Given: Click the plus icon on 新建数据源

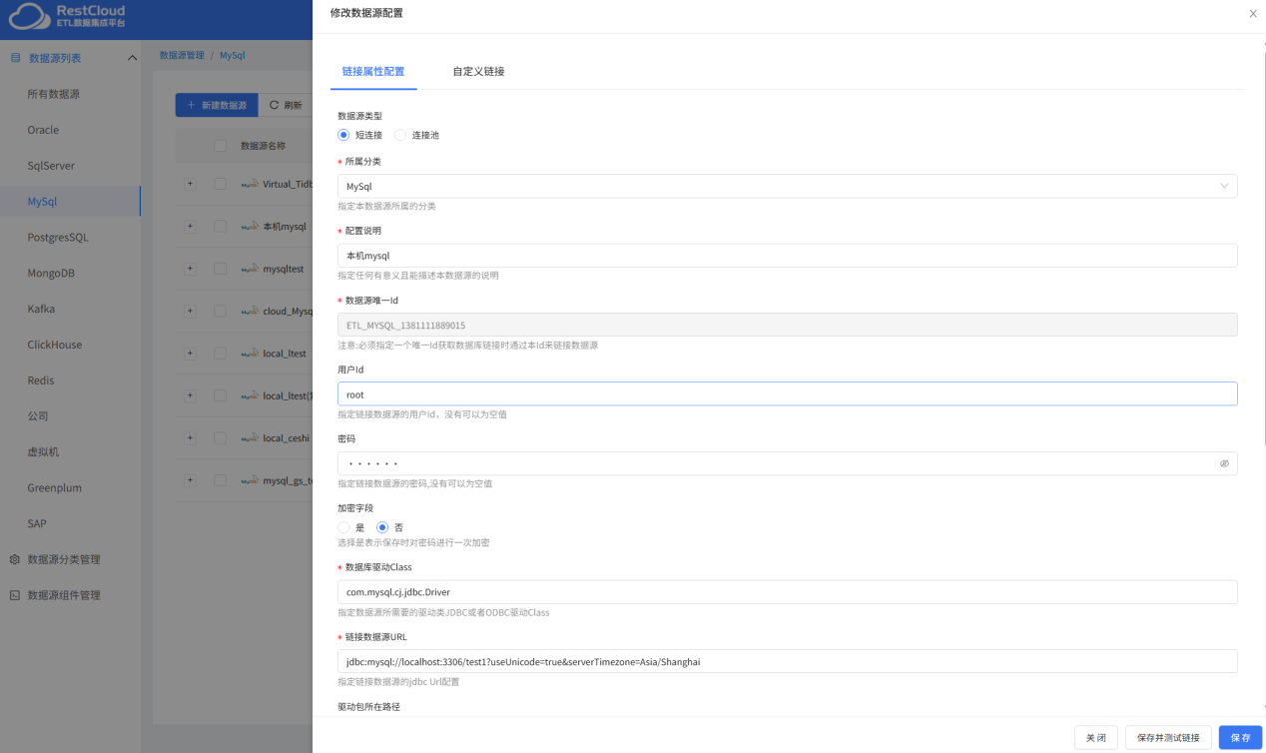Looking at the screenshot, I should (x=191, y=105).
